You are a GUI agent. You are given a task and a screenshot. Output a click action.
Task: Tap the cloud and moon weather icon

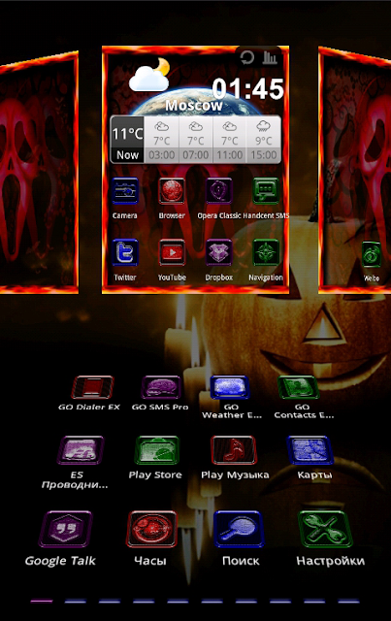pos(149,76)
